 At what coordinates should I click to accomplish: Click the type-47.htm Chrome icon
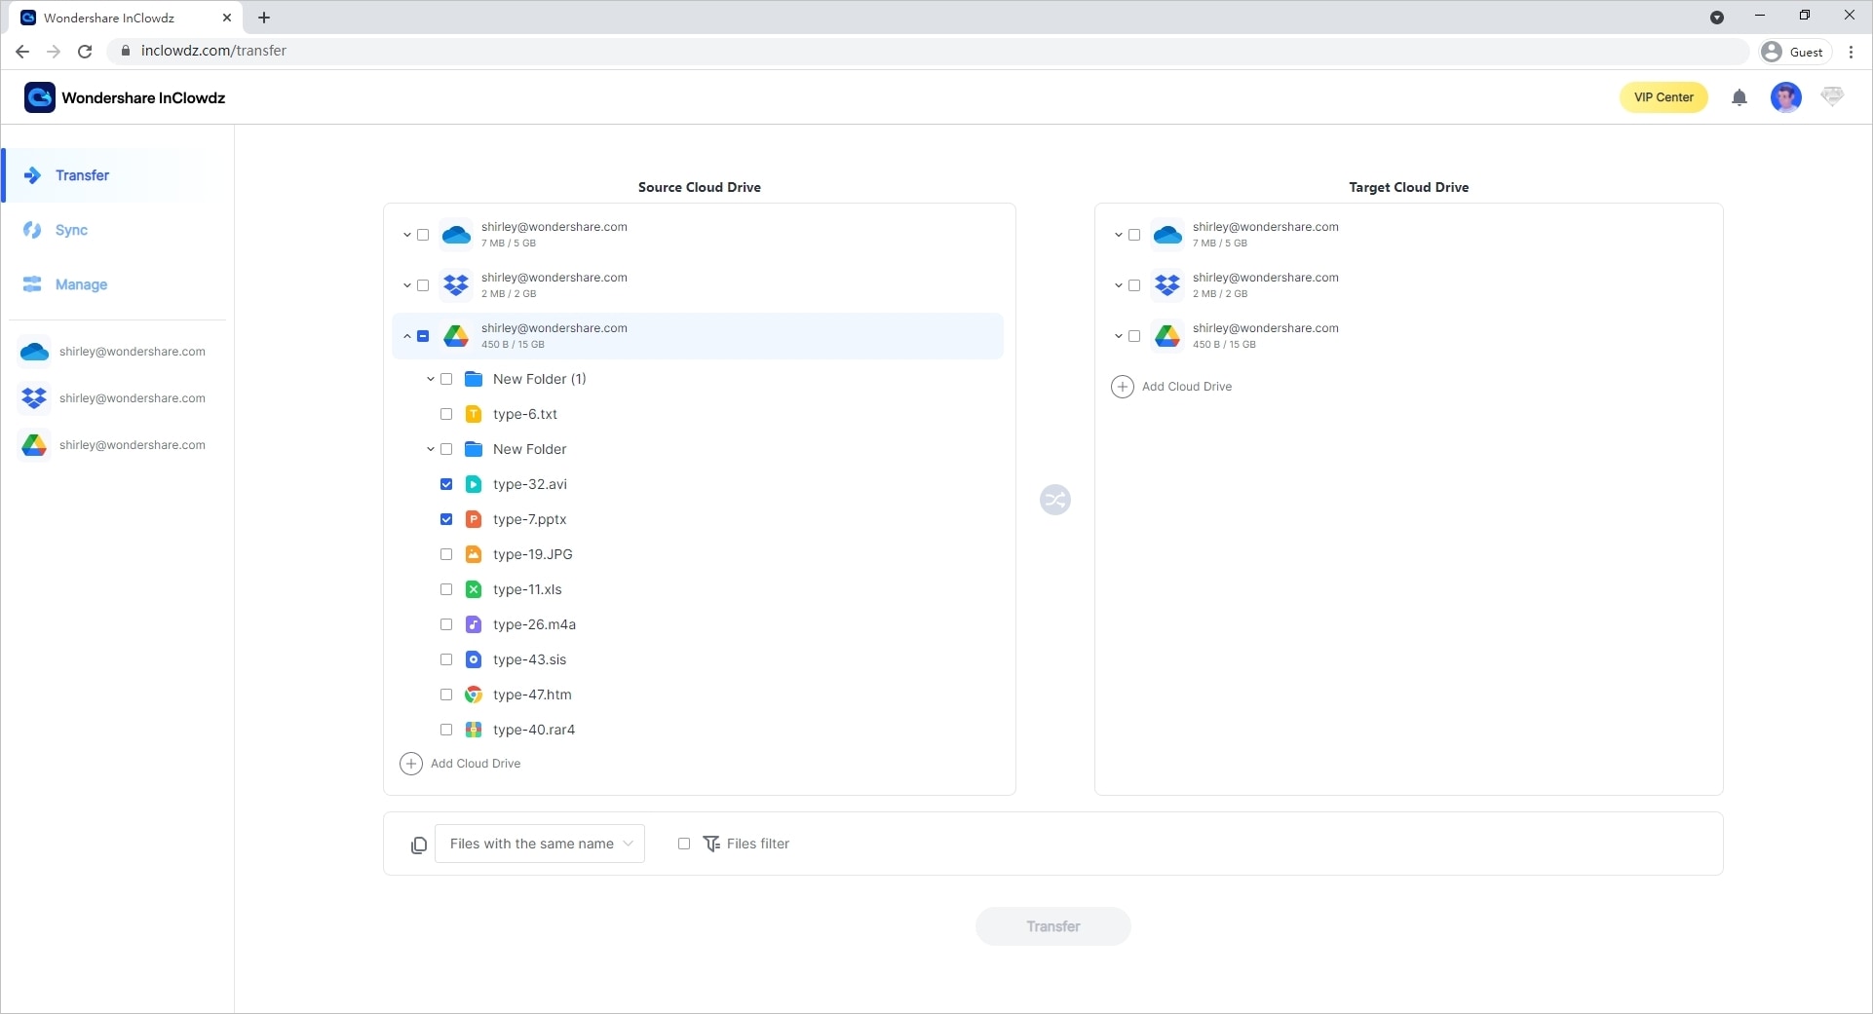click(474, 695)
